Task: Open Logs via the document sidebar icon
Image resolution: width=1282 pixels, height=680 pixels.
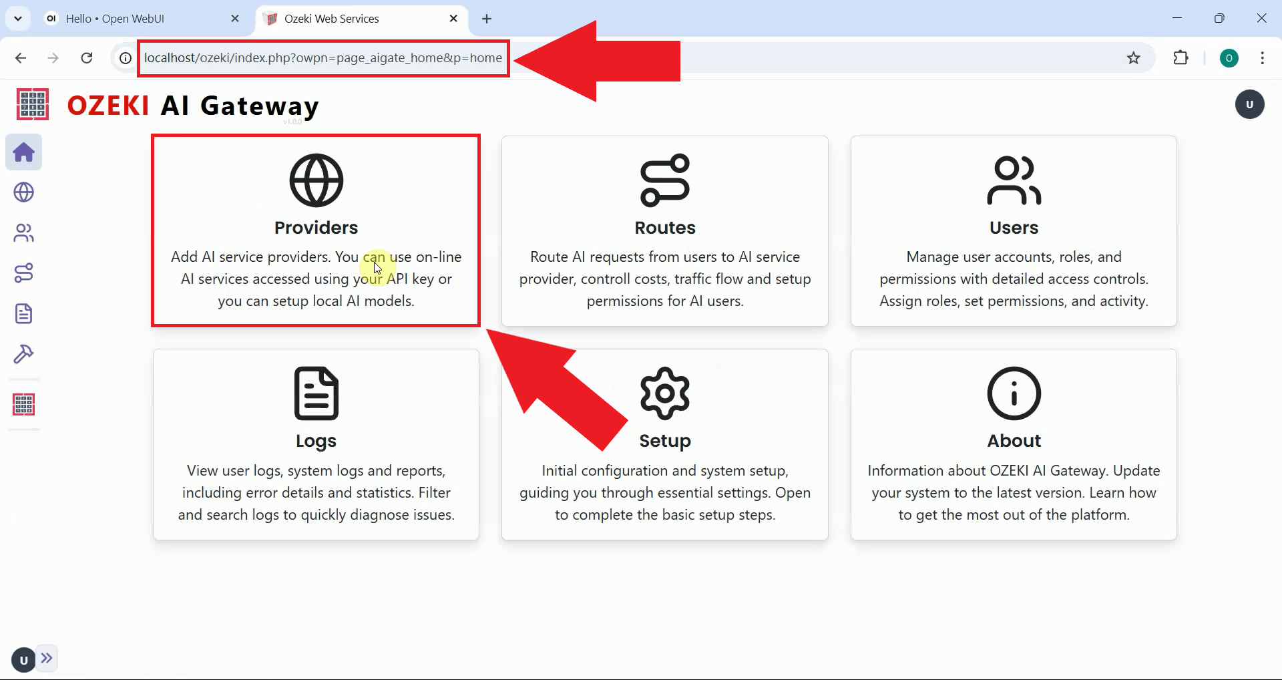Action: [23, 313]
